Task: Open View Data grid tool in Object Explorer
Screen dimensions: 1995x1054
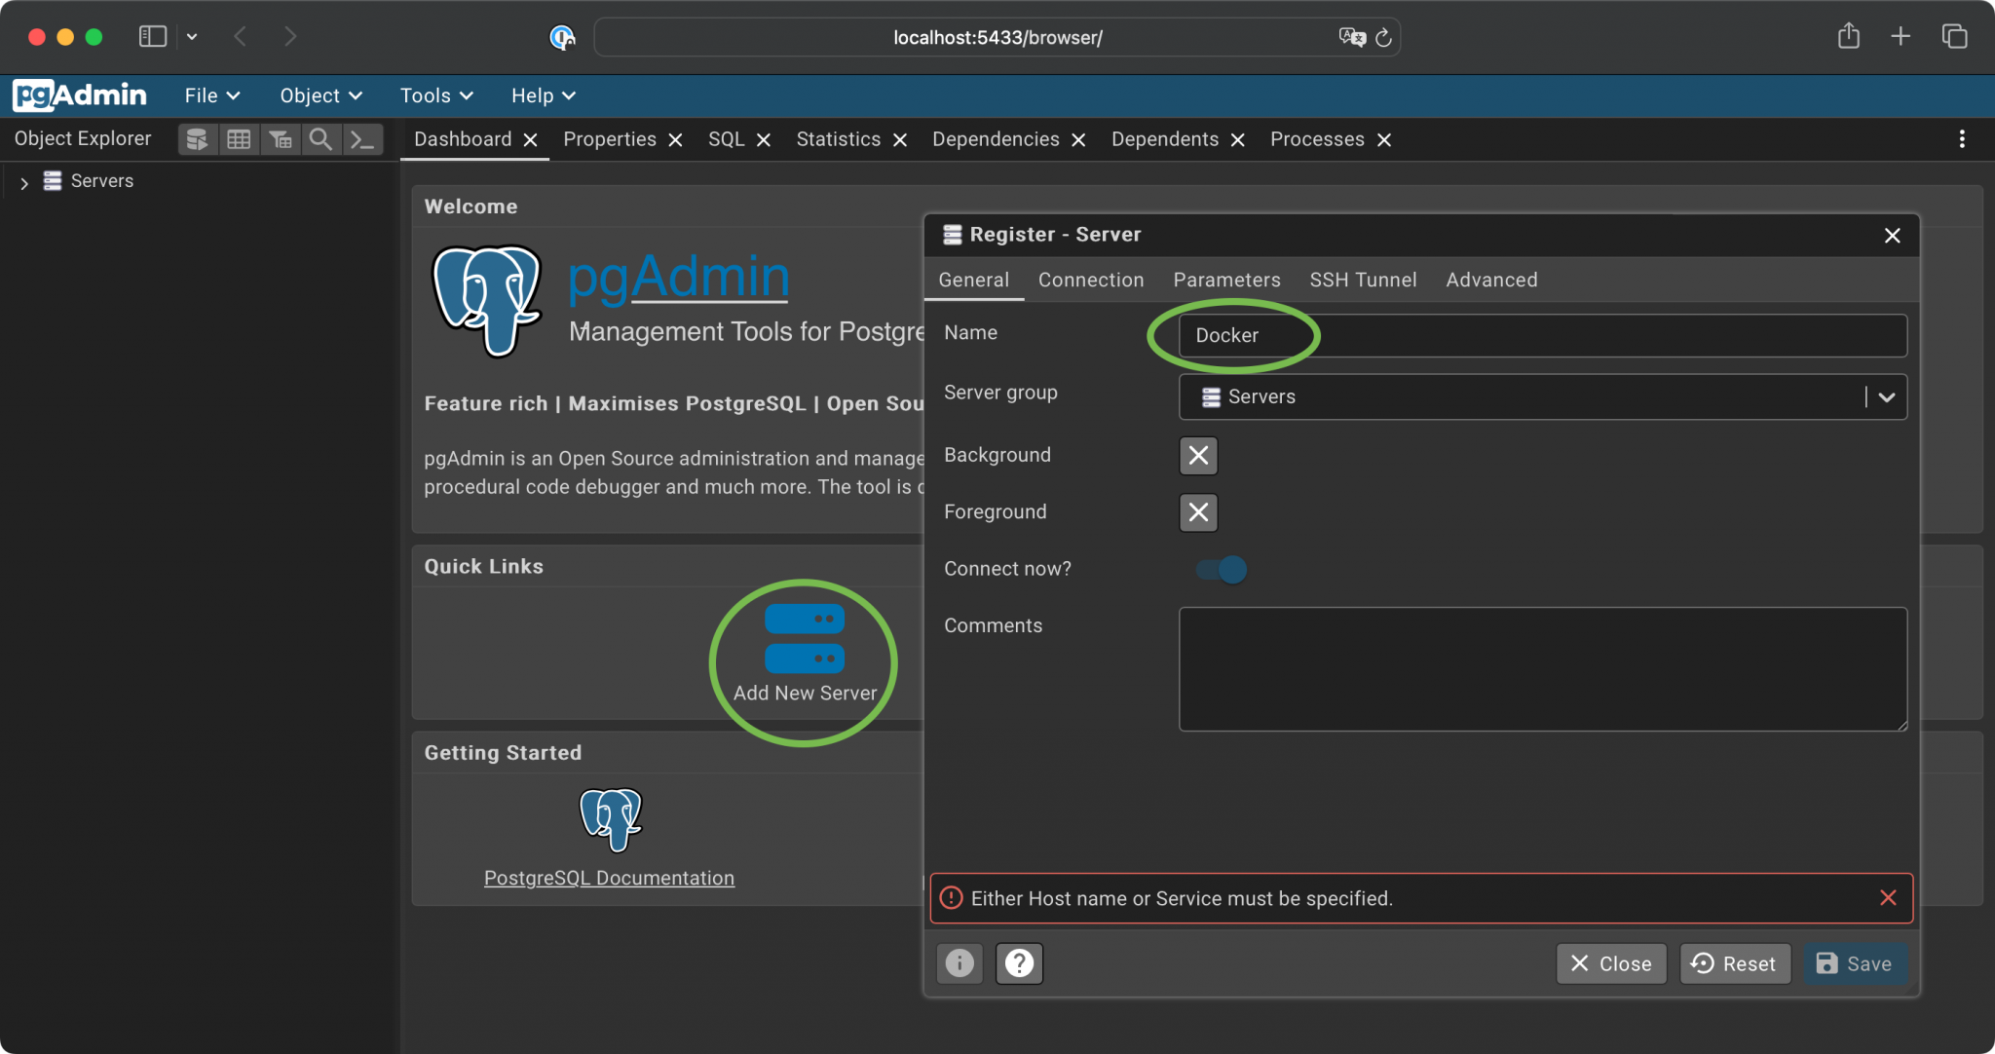Action: pos(239,139)
